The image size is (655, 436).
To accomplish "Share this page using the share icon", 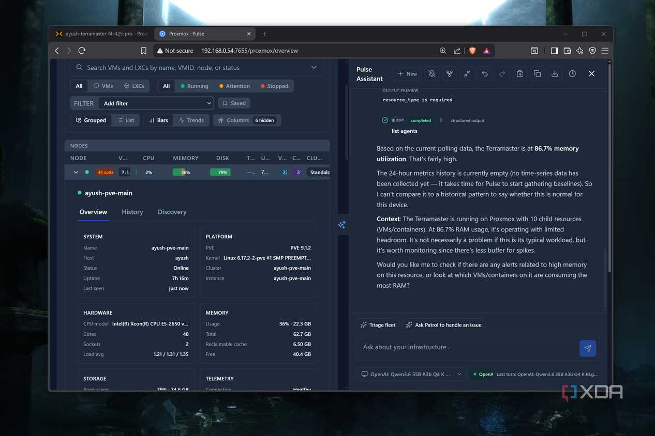I will click(x=457, y=51).
